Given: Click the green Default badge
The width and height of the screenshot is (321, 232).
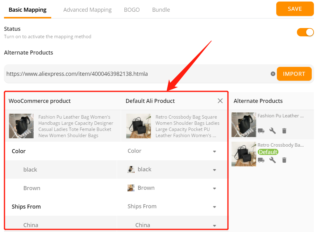Looking at the screenshot, I should pyautogui.click(x=268, y=152).
